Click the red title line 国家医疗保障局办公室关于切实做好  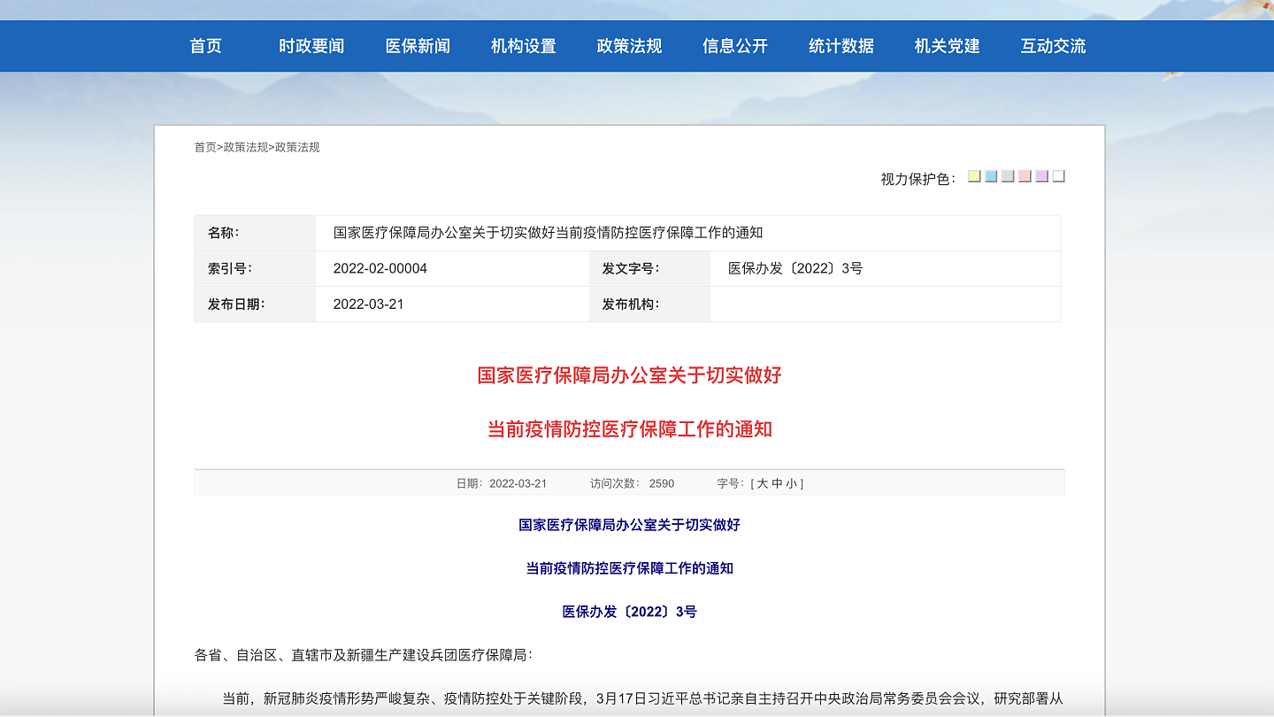(629, 375)
